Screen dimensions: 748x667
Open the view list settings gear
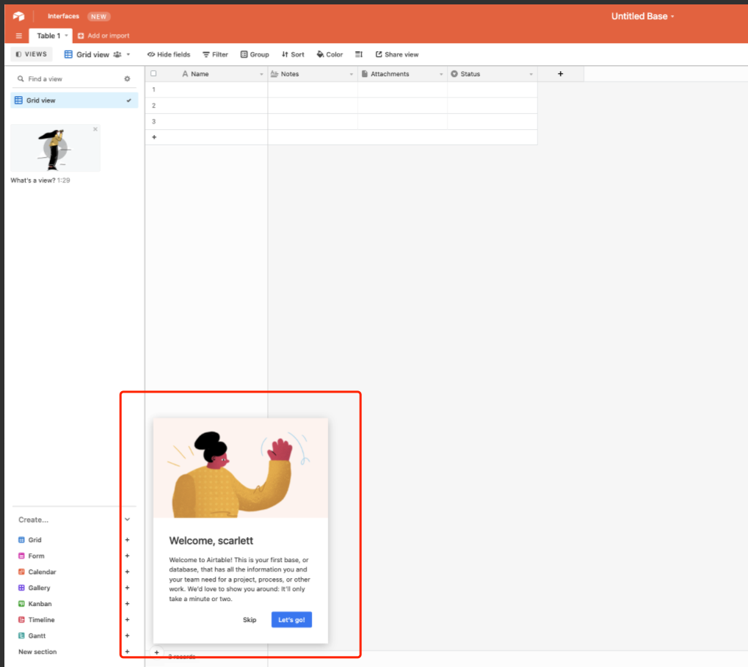pos(128,79)
